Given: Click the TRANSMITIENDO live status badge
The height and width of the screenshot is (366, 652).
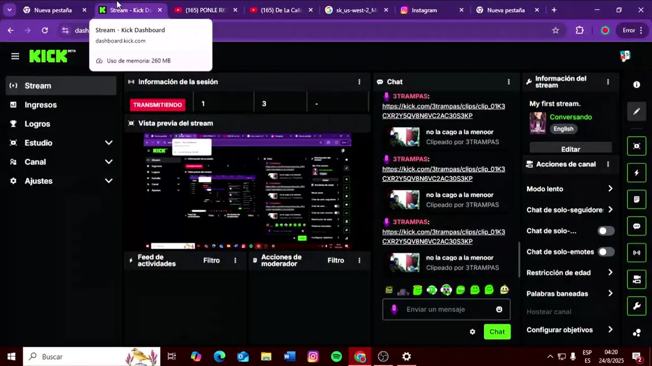Looking at the screenshot, I should (158, 105).
